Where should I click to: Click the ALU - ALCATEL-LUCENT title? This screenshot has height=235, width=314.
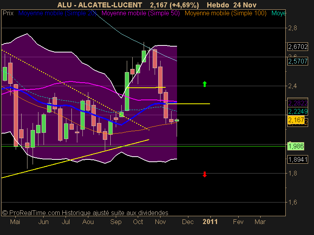[x=100, y=5]
